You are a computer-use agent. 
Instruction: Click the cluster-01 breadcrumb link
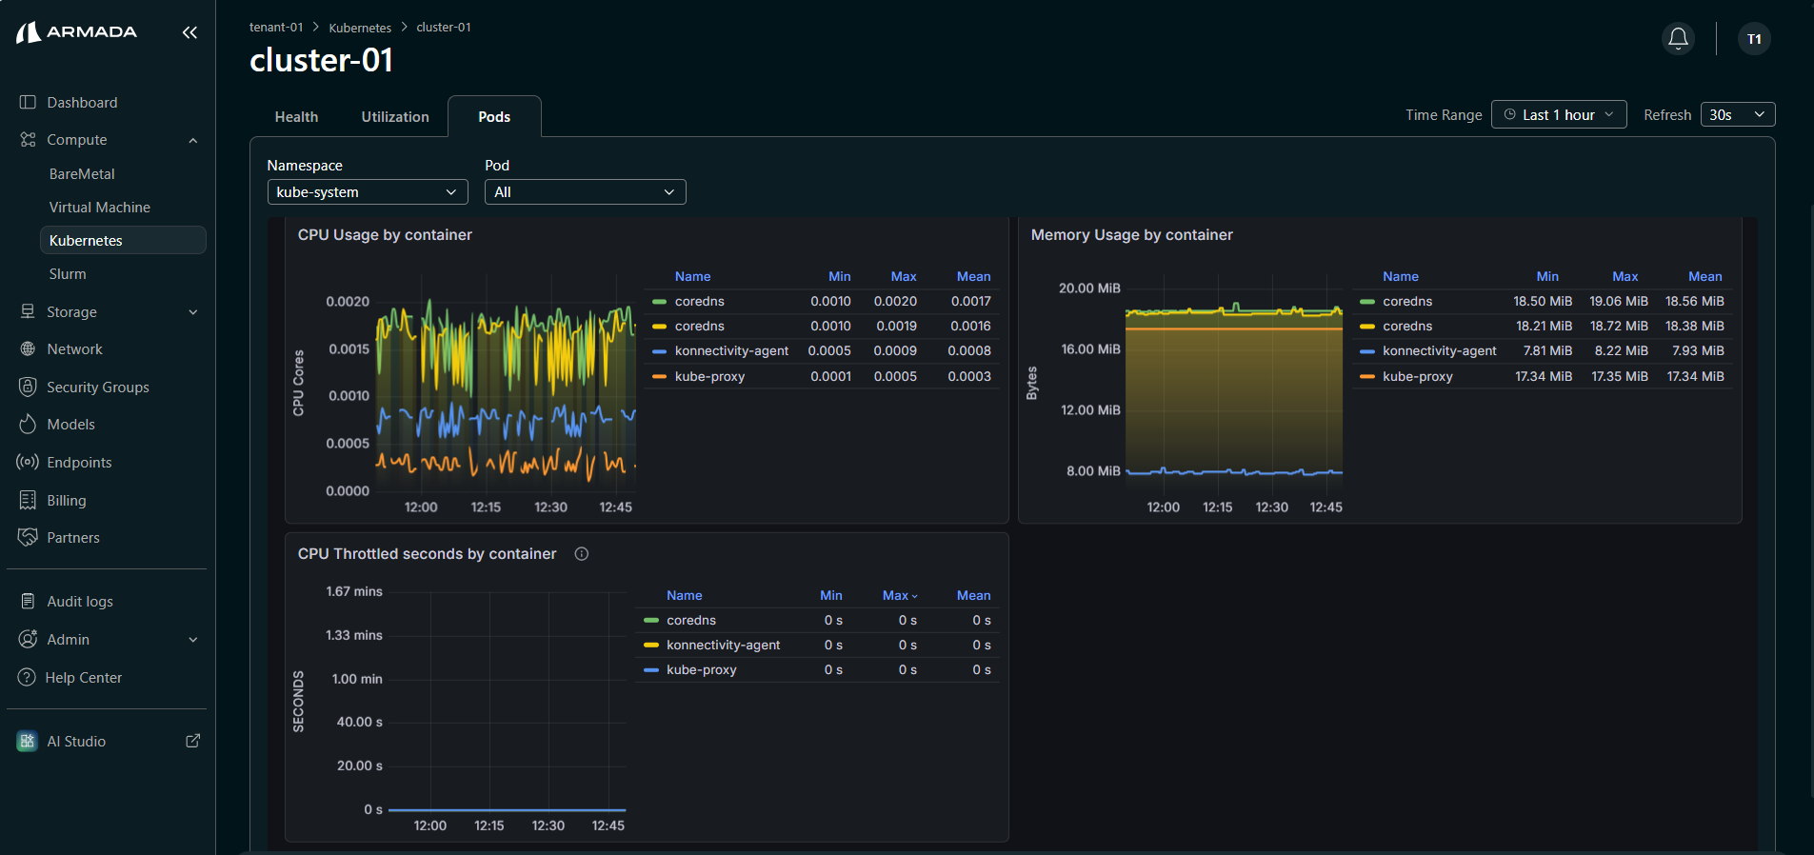pyautogui.click(x=444, y=28)
